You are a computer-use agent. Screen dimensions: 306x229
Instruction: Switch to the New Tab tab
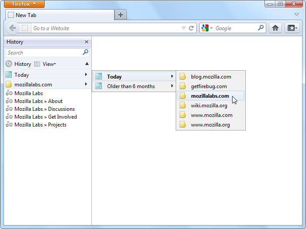59,15
